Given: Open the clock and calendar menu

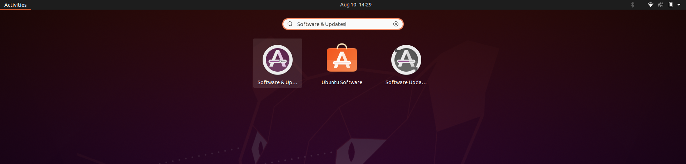Looking at the screenshot, I should (x=356, y=5).
